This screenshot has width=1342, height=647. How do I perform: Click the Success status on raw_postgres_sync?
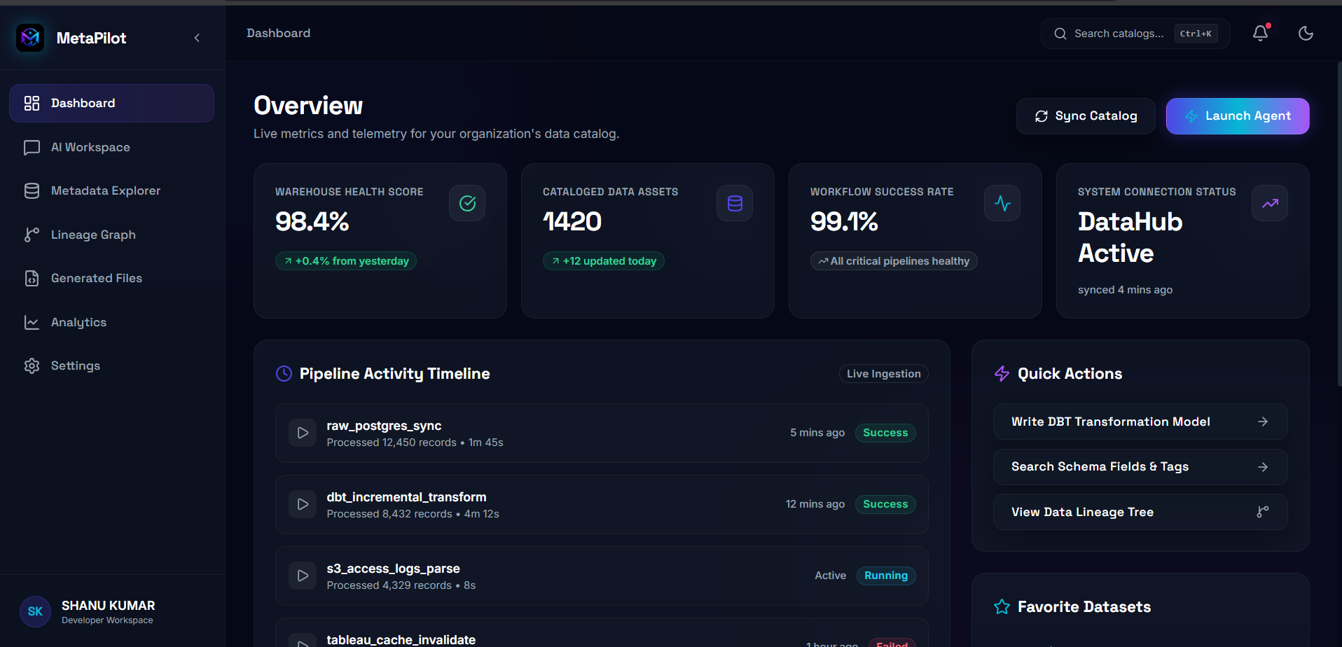[885, 433]
